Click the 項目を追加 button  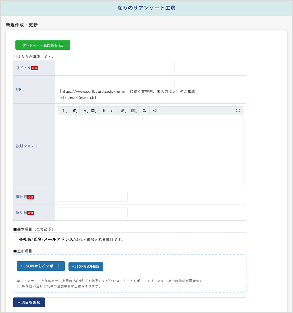tap(29, 302)
